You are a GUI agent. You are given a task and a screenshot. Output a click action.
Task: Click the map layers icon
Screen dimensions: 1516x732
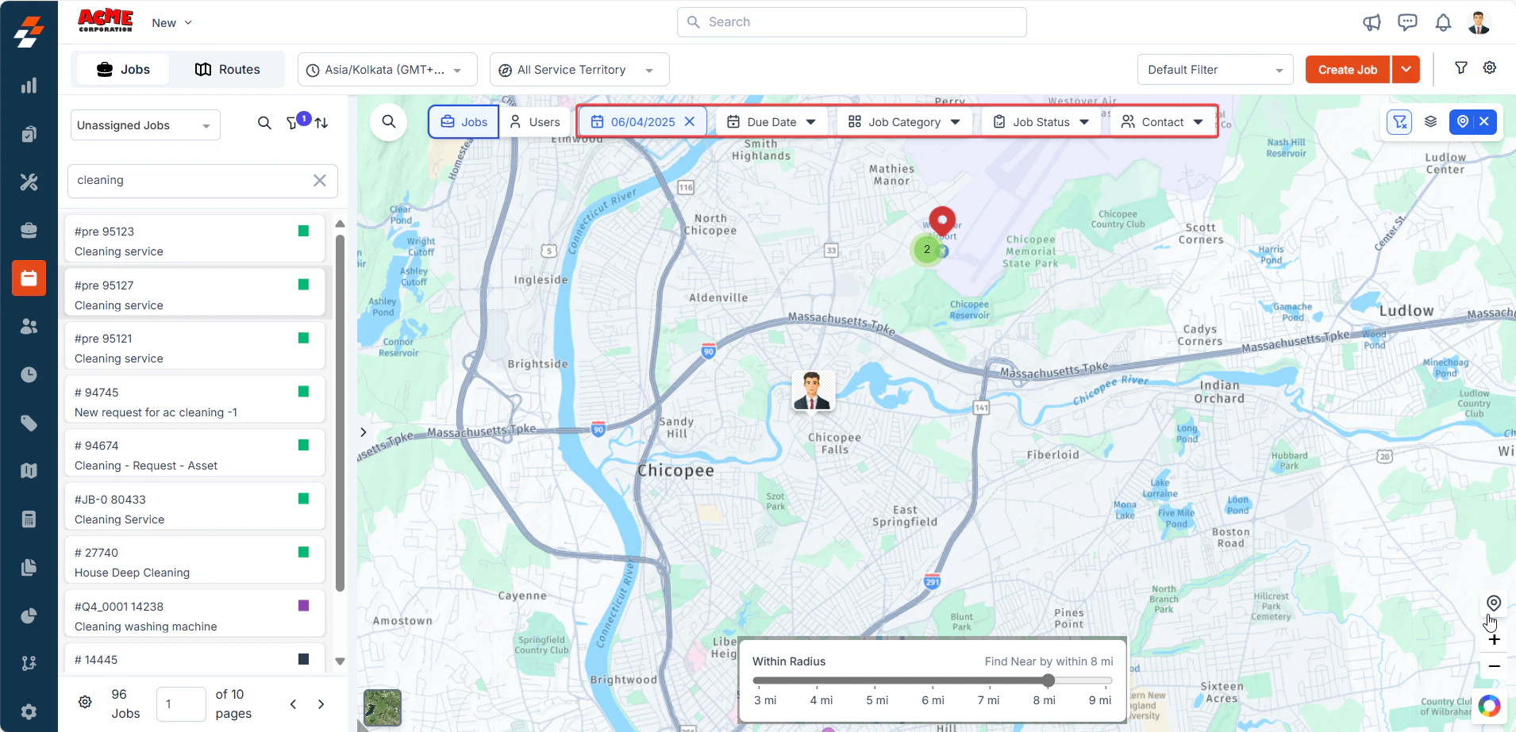tap(1430, 121)
